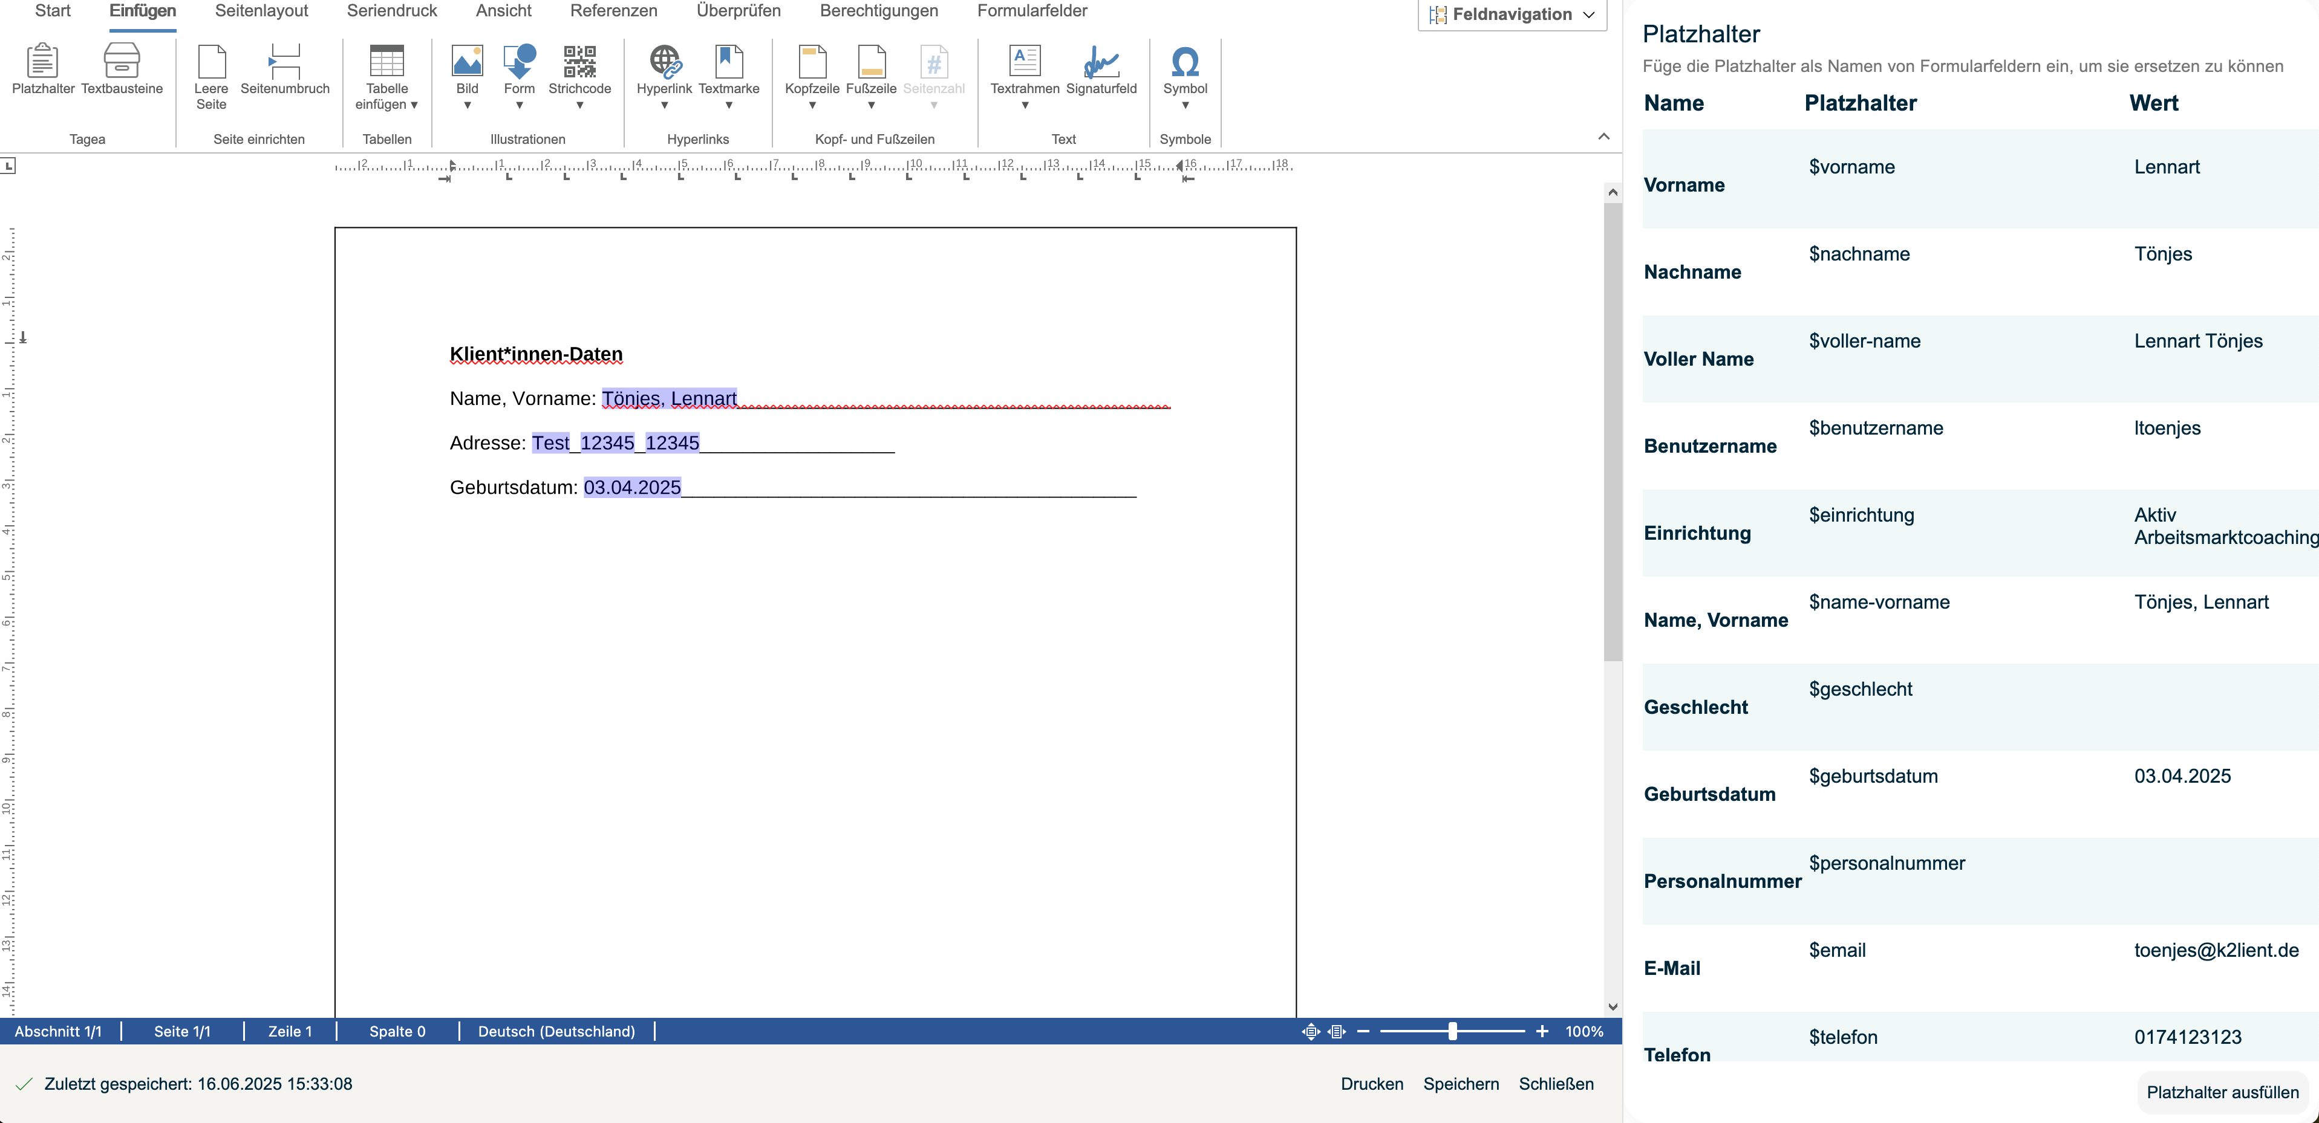Screen dimensions: 2319x1123
Task: Click the Textrahmen icon
Action: (x=1025, y=61)
